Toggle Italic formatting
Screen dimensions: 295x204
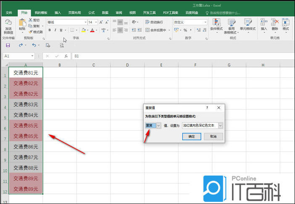click(x=55, y=30)
